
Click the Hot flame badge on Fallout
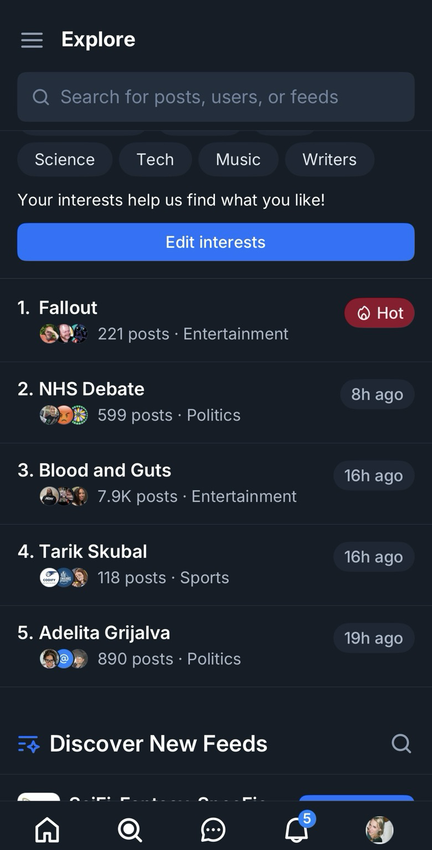(379, 313)
